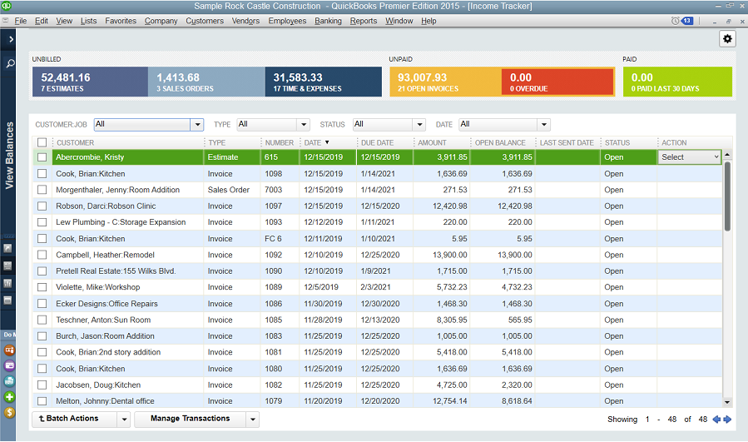Click the QuickBooks logo in title bar
Screen dimensions: 748x442
pos(6,6)
